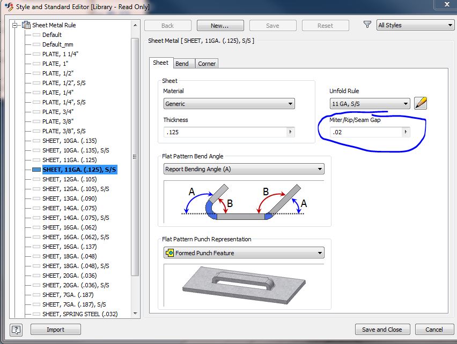Screen dimensions: 457x344
Task: Click the app icon in the title bar
Action: click(8, 7)
